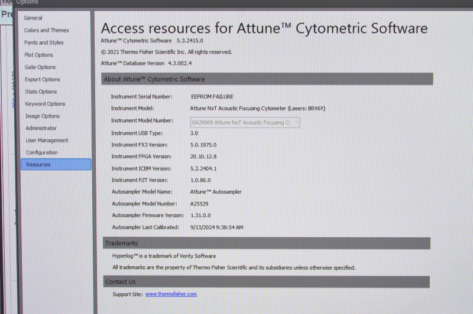
Task: Open the General options section
Action: point(33,18)
